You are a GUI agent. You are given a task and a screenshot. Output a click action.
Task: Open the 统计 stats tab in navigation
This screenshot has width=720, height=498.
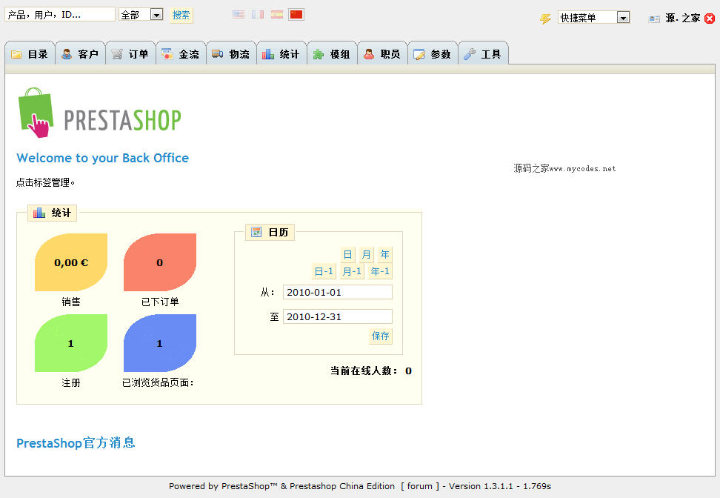pos(282,54)
